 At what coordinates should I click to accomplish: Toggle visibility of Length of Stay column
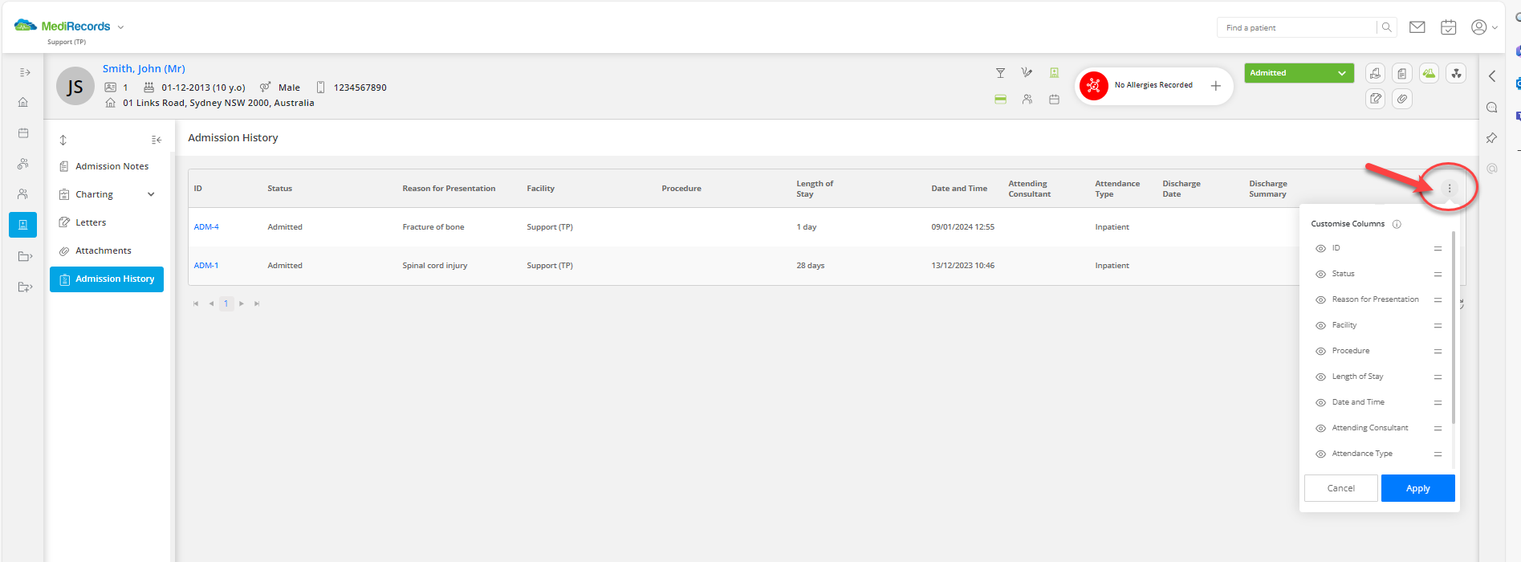[1320, 377]
